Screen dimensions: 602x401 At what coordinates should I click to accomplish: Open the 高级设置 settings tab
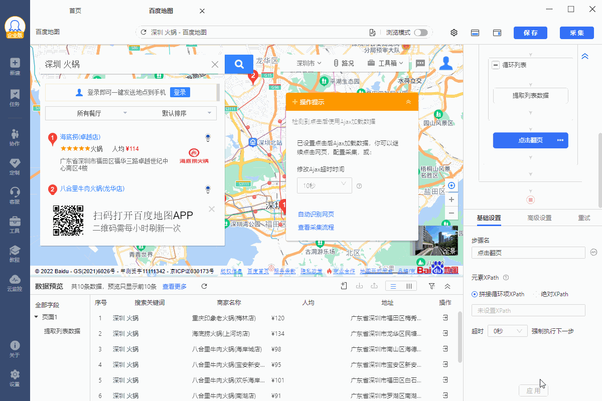pyautogui.click(x=539, y=218)
